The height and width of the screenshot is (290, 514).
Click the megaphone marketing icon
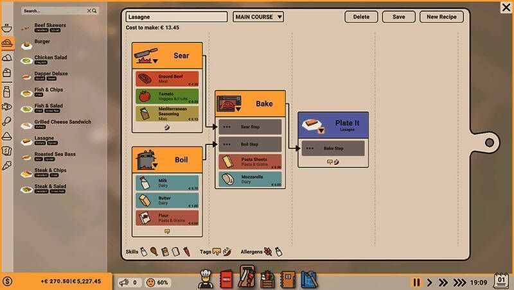[121, 282]
